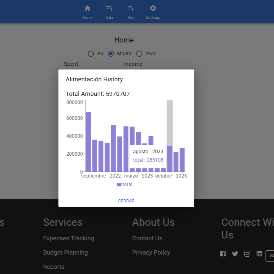274x274 pixels.
Task: Click the Add playlist-plus icon
Action: (131, 8)
